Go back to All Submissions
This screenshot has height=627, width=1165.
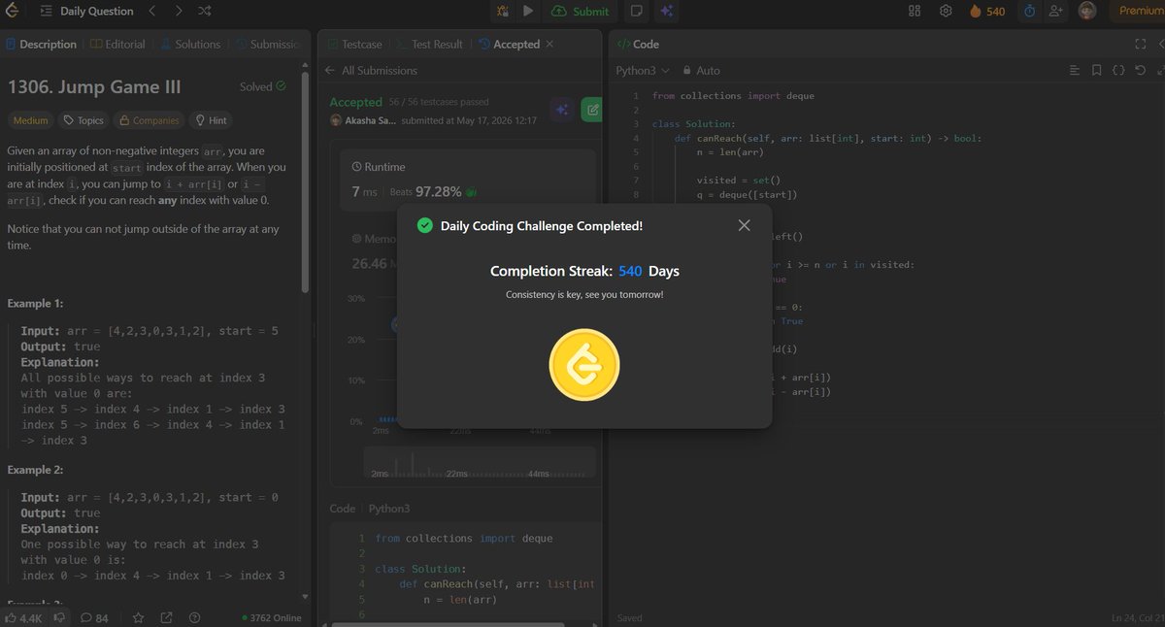371,70
